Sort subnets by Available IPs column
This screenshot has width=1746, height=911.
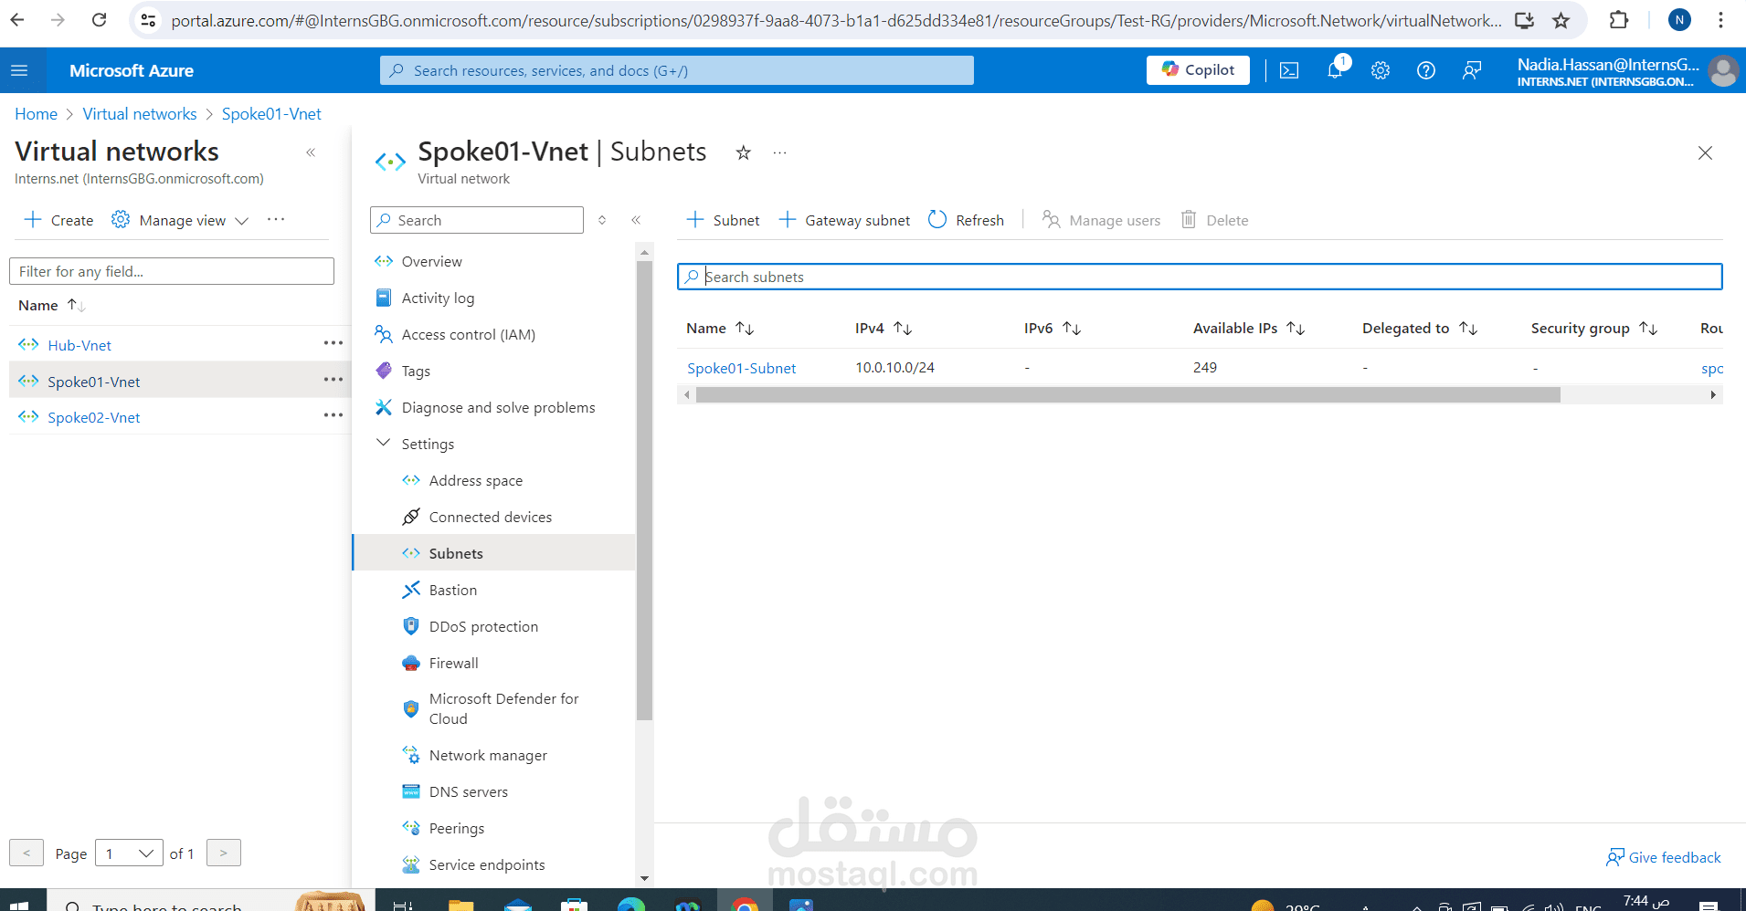click(x=1249, y=328)
